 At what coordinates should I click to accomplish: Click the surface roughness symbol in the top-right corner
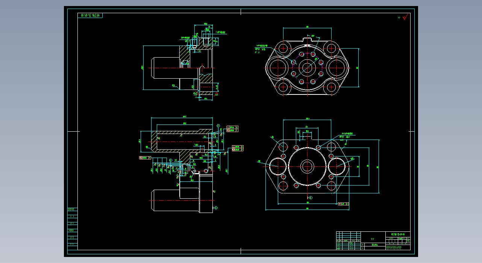pos(405,17)
